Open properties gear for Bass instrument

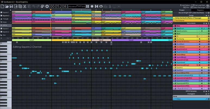click(209, 26)
